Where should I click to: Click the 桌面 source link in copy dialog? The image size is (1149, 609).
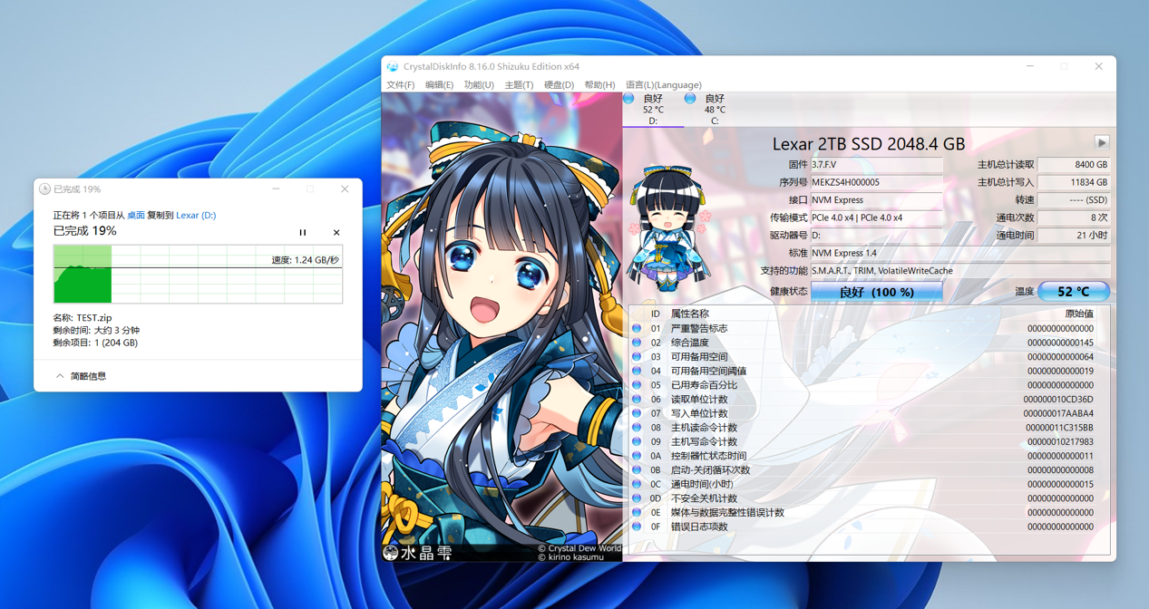136,216
